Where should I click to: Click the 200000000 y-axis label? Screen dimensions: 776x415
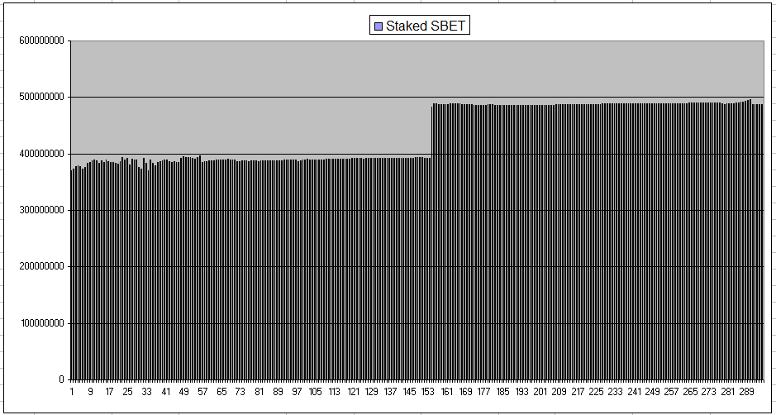[x=41, y=267]
